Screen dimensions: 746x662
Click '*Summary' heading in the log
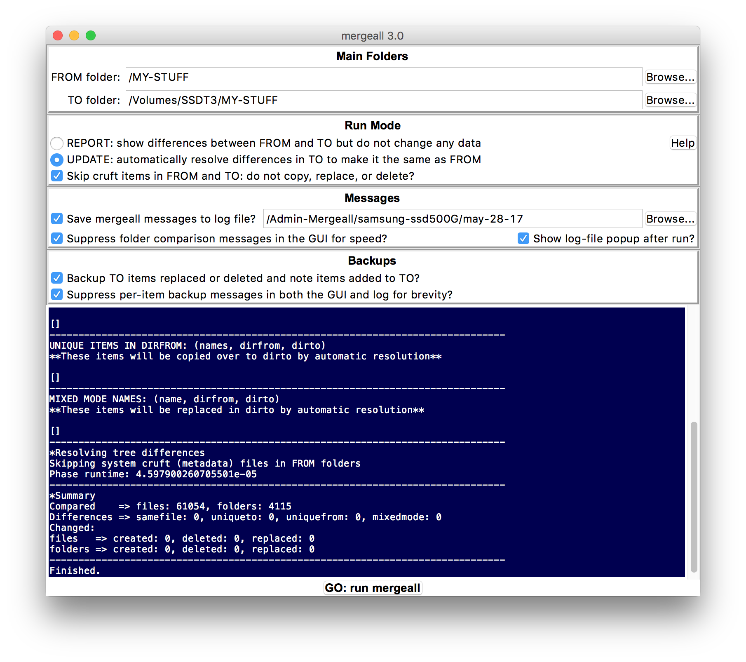(x=73, y=496)
